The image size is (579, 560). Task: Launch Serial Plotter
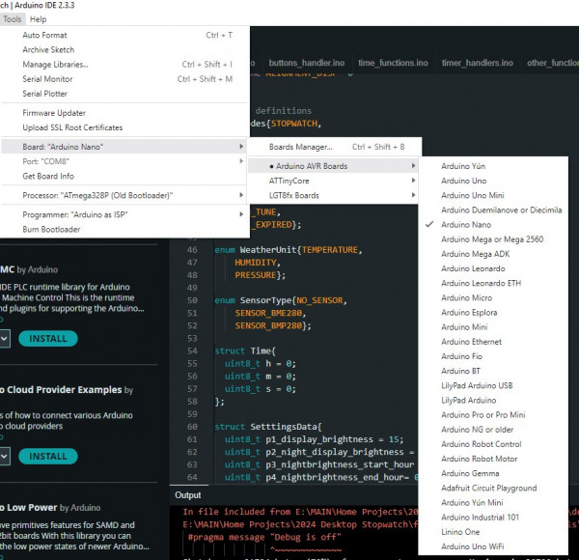tap(124, 94)
